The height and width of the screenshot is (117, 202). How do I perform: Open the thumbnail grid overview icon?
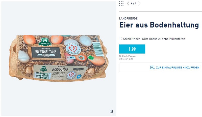pos(121,4)
